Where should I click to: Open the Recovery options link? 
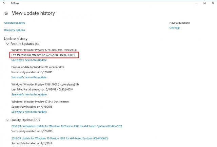point(14,30)
